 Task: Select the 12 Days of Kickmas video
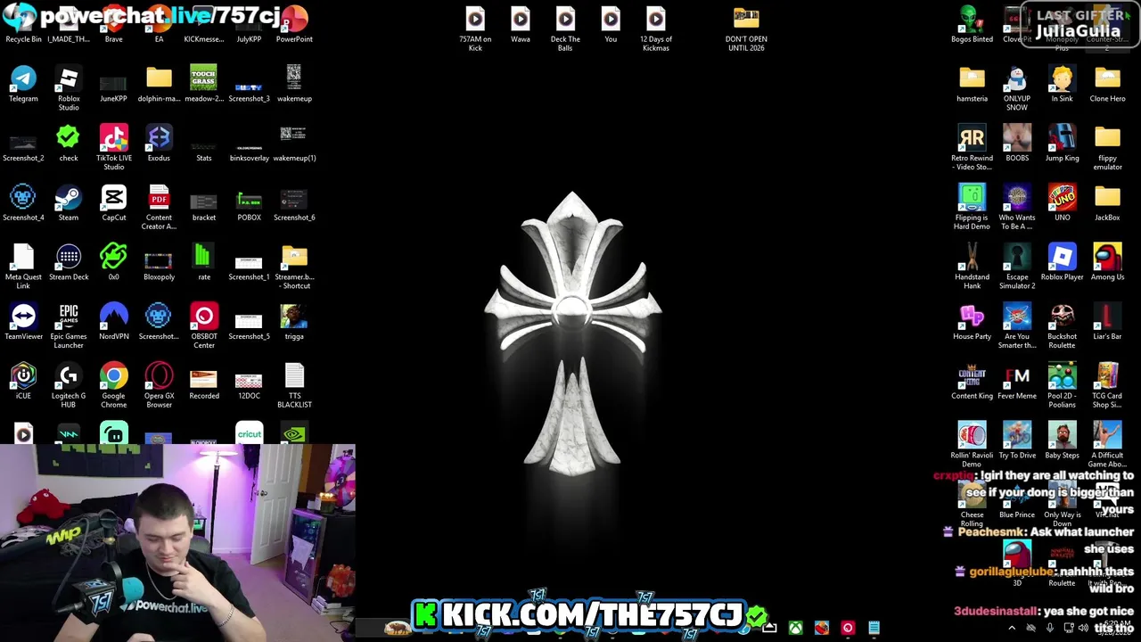click(655, 29)
